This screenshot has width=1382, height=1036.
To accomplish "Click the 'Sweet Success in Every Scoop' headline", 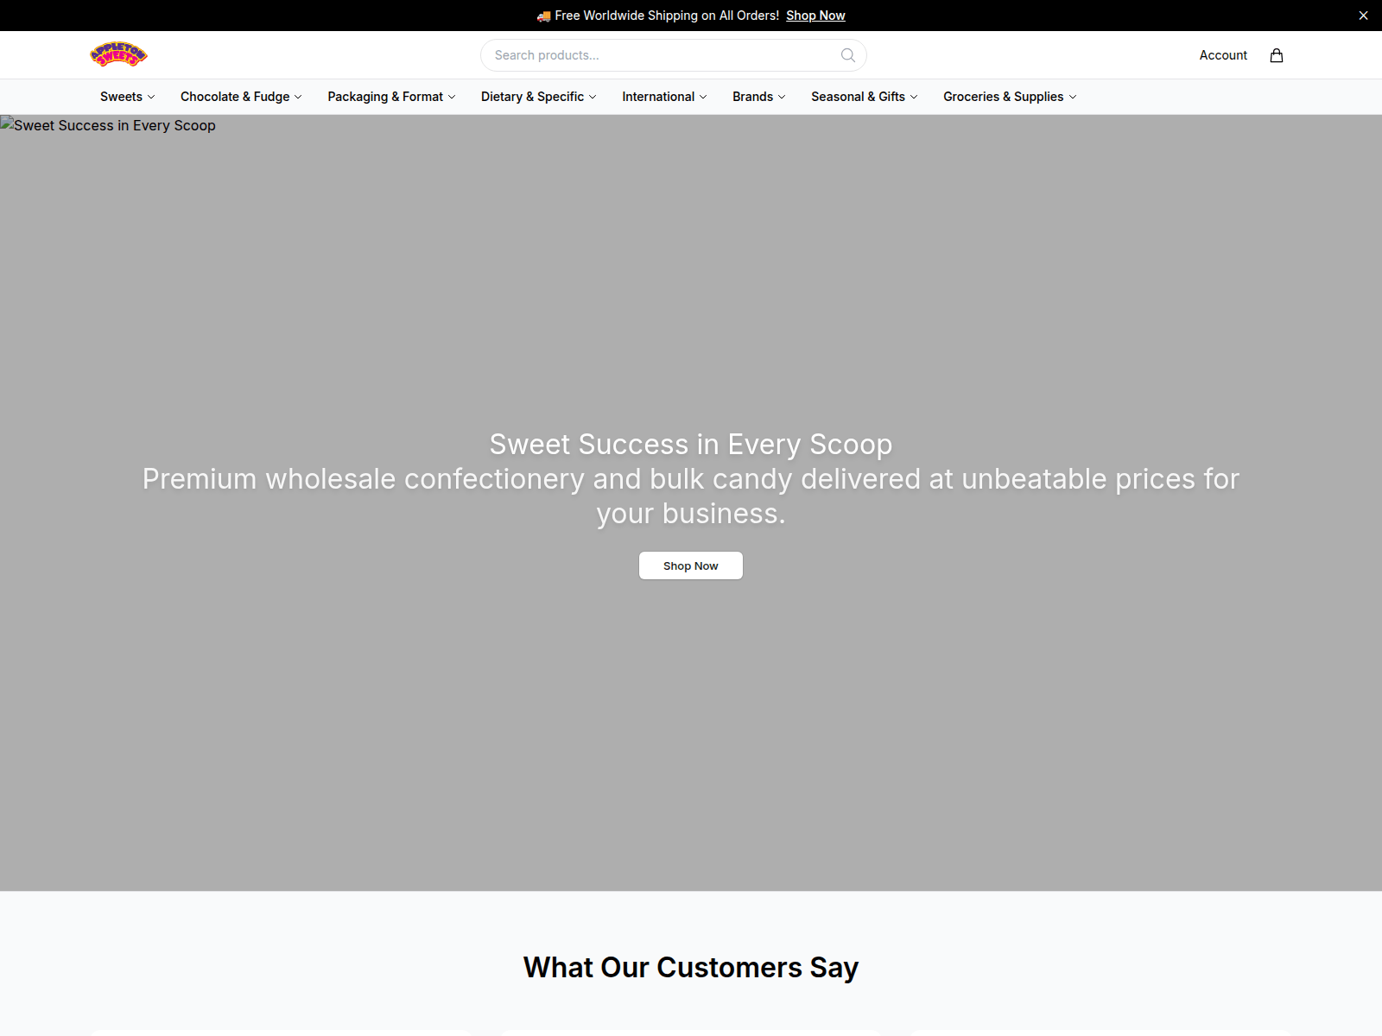I will pyautogui.click(x=691, y=444).
